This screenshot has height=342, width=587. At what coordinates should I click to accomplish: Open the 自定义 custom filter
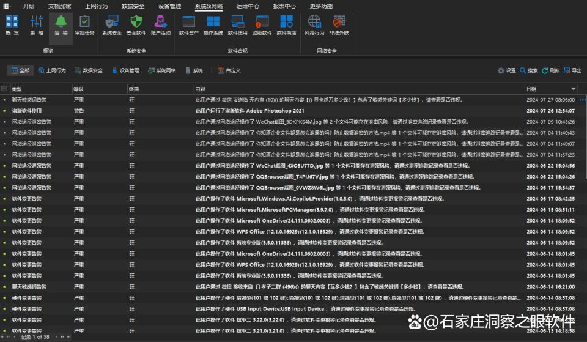229,70
